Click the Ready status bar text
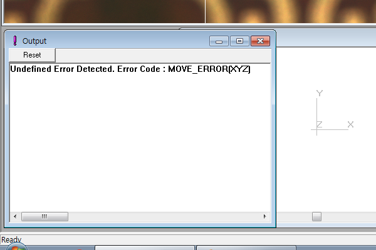The height and width of the screenshot is (250, 376). pyautogui.click(x=11, y=239)
